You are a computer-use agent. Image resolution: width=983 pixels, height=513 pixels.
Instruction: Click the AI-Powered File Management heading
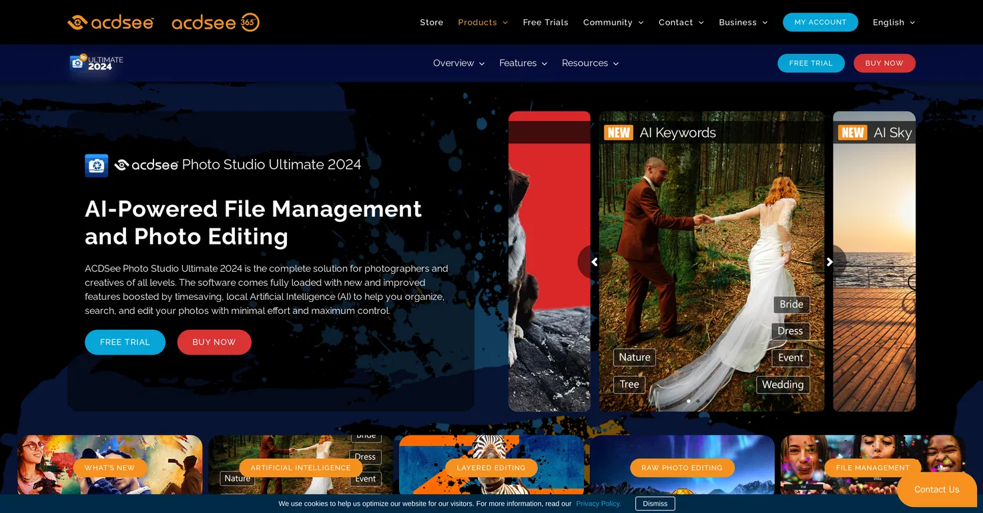(x=253, y=222)
